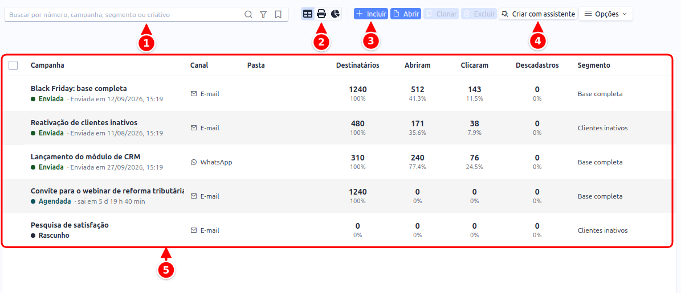Screen dimensions: 681x293
Task: Click "sai em 5 d 19 h 40 min" text
Action: pos(112,201)
